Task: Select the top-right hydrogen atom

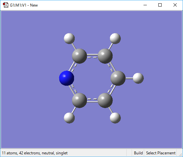Action: click(115, 38)
